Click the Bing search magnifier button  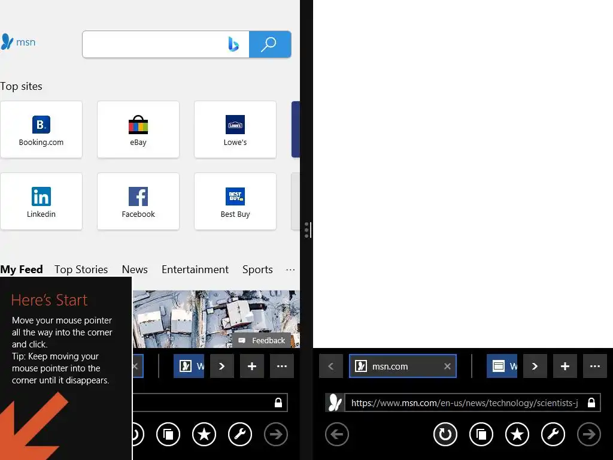pyautogui.click(x=270, y=44)
